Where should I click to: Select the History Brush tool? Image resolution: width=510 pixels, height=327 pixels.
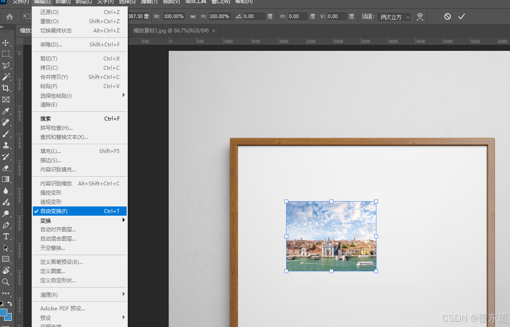click(x=6, y=156)
